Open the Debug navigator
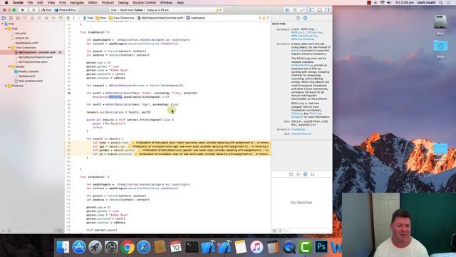The width and height of the screenshot is (456, 257). pyautogui.click(x=46, y=18)
